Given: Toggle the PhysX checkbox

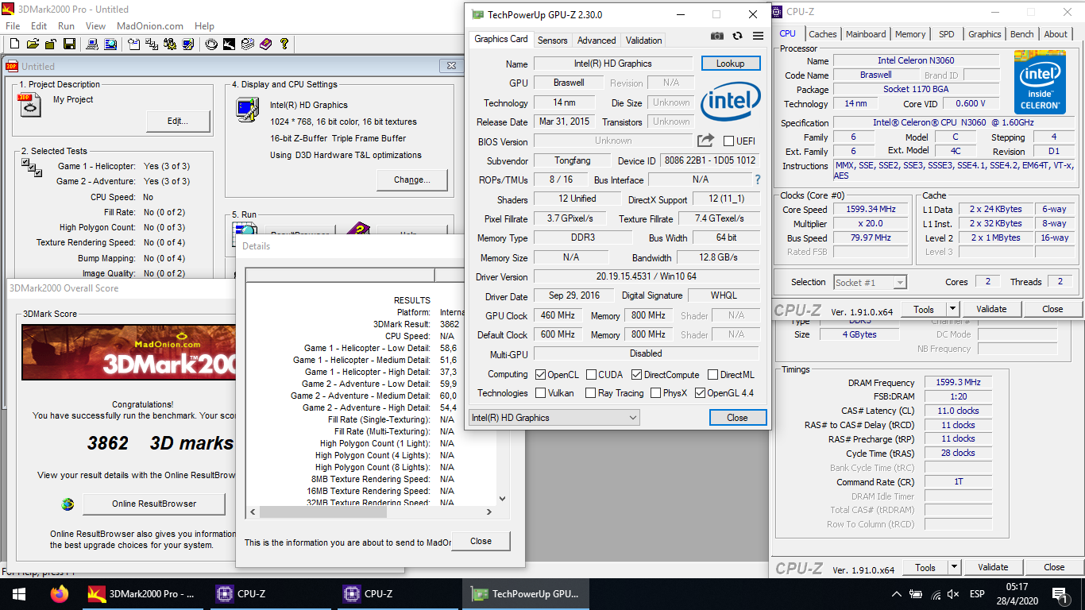Looking at the screenshot, I should [x=655, y=393].
